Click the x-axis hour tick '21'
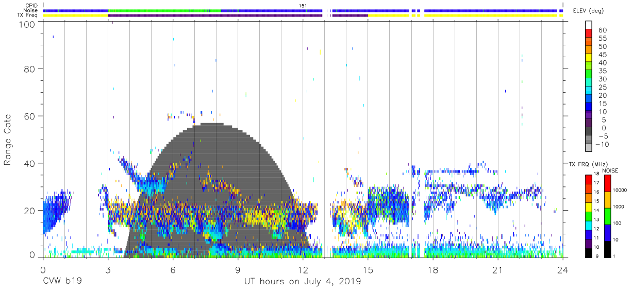Image resolution: width=633 pixels, height=292 pixels. coord(498,270)
